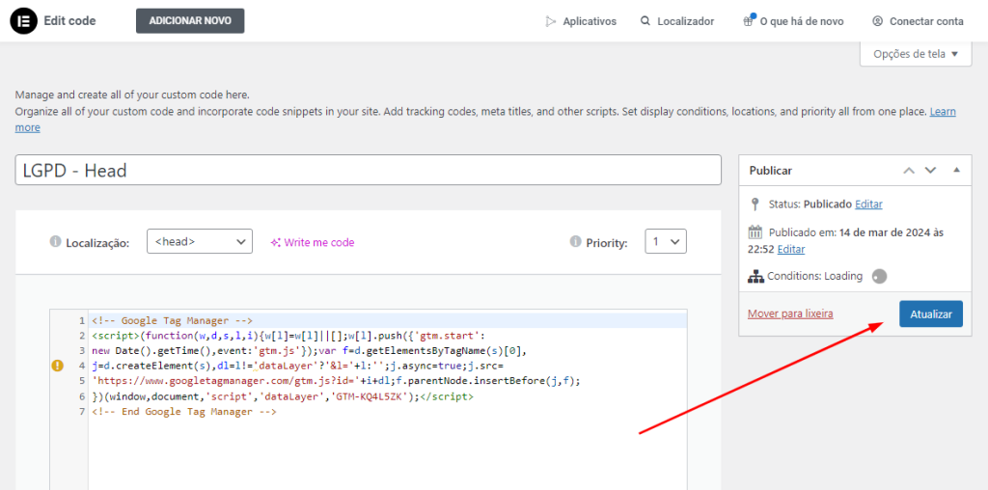Image resolution: width=988 pixels, height=490 pixels.
Task: Click the LGPD - Head title field
Action: (368, 170)
